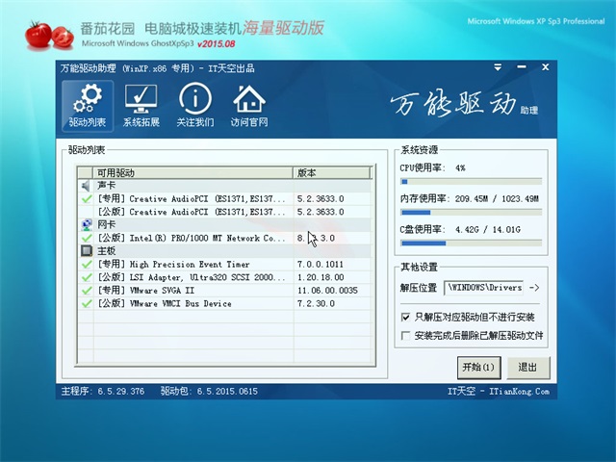Open the 系统拓展 system extension tab
The image size is (616, 462).
(x=141, y=106)
